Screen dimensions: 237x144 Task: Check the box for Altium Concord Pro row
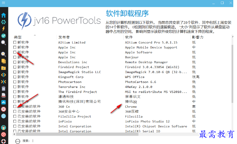tap(15, 42)
